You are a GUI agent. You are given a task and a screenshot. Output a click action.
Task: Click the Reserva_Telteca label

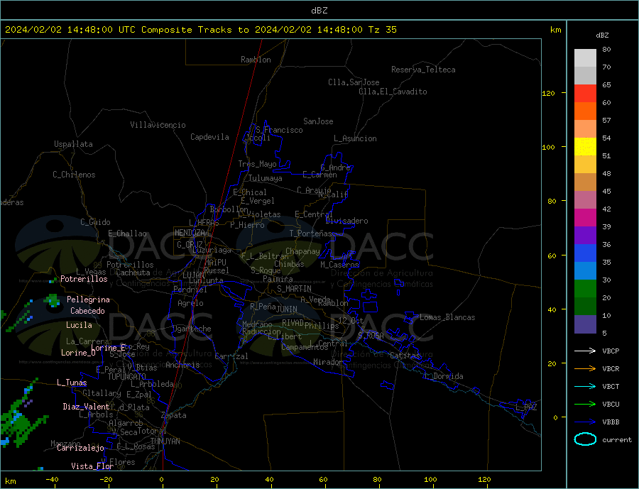coord(423,70)
